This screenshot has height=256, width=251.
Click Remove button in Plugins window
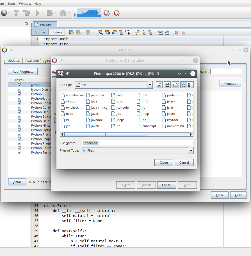click(230, 84)
